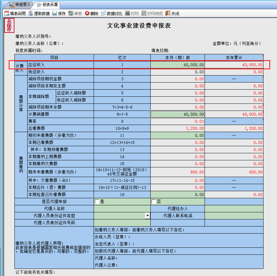Click the formula 7=3+4-5-6 cell
This screenshot has width=277, height=276.
click(x=122, y=107)
